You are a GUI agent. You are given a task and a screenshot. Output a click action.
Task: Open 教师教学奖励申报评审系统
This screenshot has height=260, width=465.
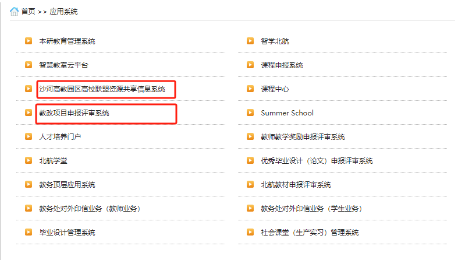(x=303, y=137)
